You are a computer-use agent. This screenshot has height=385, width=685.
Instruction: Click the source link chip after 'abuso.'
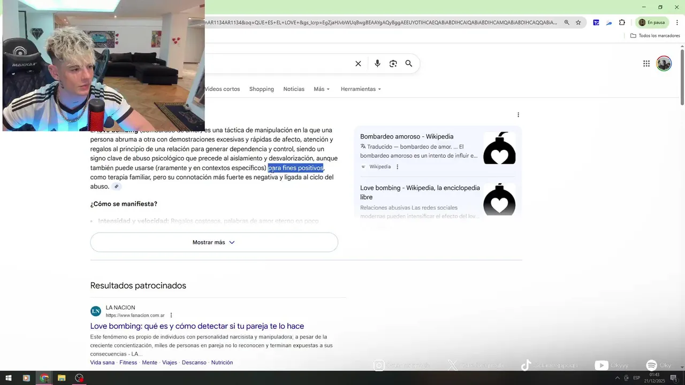point(117,187)
